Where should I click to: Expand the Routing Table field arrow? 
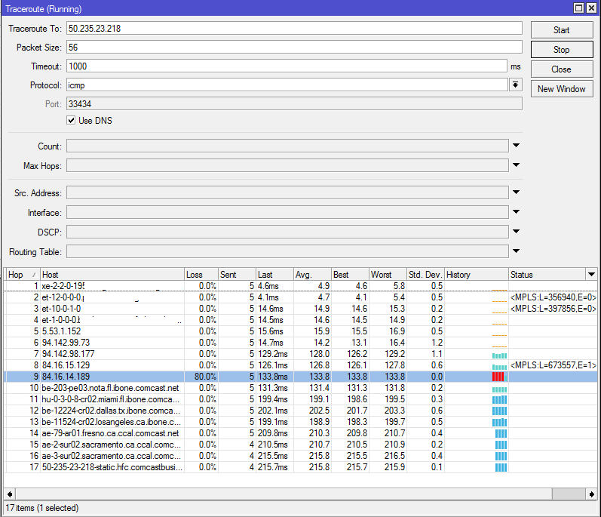(x=516, y=251)
